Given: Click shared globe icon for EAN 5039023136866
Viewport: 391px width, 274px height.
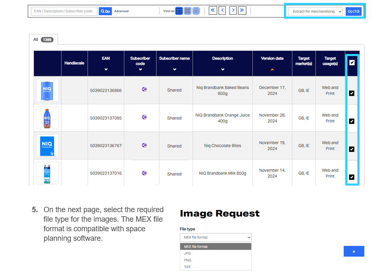Looking at the screenshot, I should pyautogui.click(x=144, y=89).
